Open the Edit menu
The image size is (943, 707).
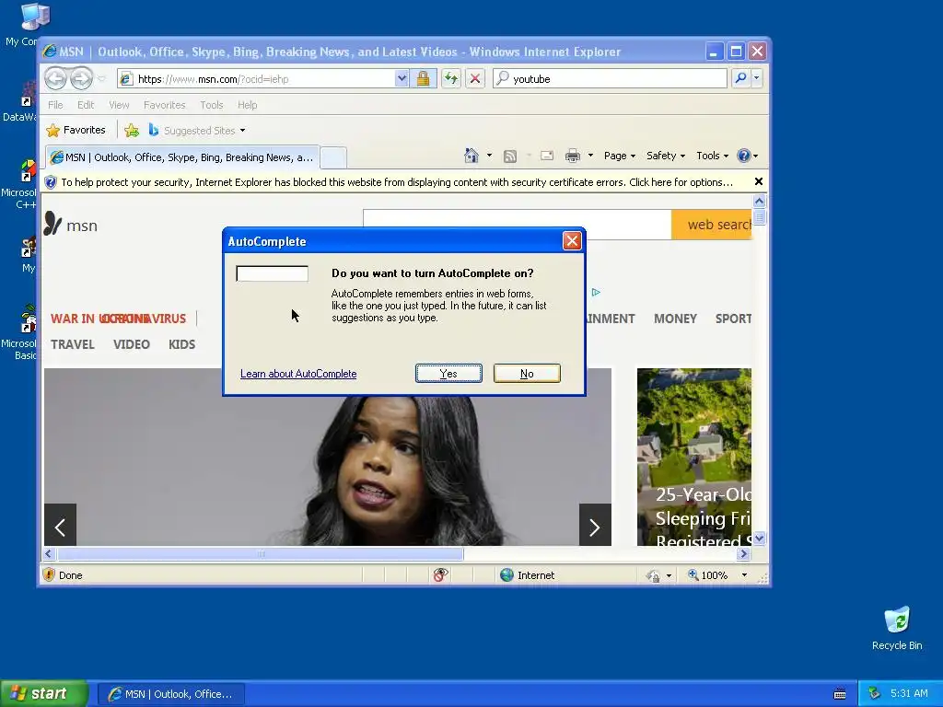pos(86,105)
